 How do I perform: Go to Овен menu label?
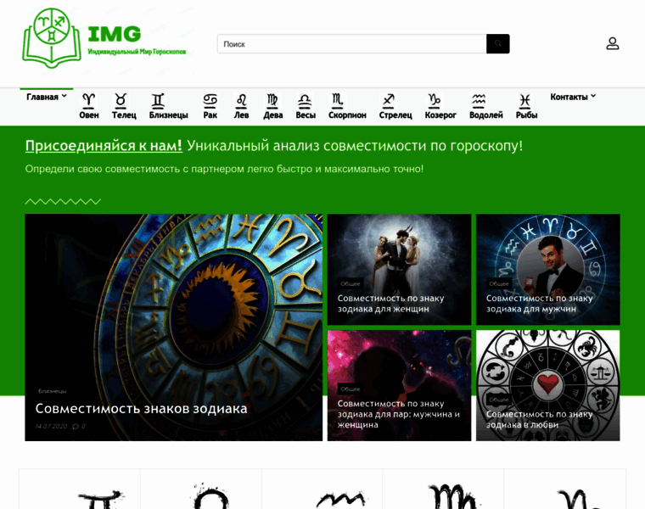(x=89, y=115)
